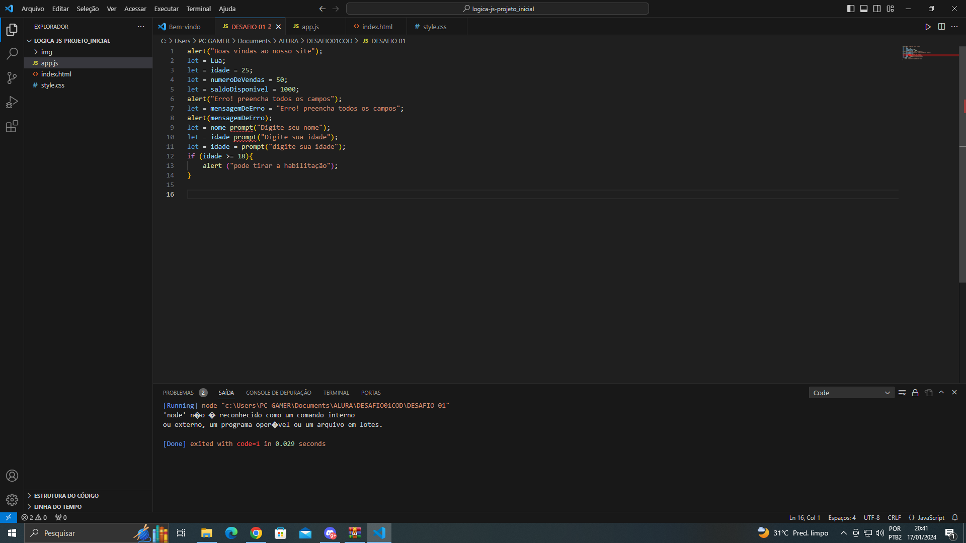The image size is (966, 543).
Task: Click the command center search box
Action: [497, 9]
